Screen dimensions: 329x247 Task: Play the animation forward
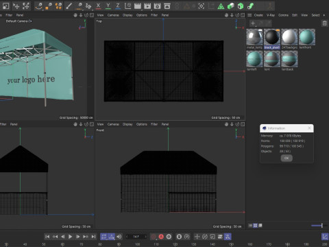point(70,237)
